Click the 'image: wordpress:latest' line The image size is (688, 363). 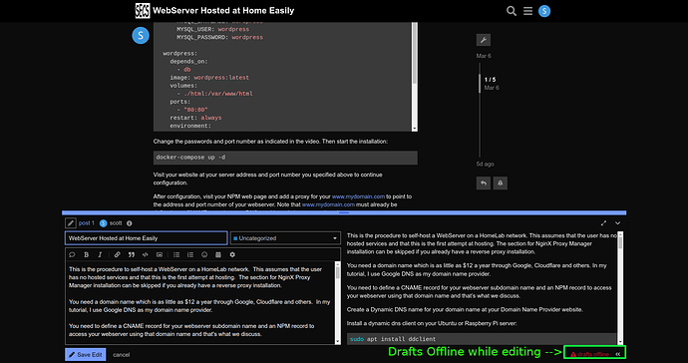tap(209, 78)
